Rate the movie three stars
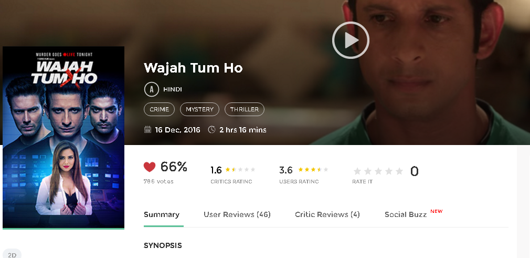This screenshot has height=258, width=530. (378, 171)
